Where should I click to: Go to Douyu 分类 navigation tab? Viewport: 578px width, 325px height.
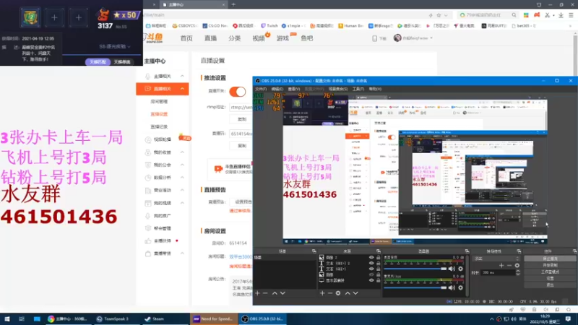[234, 38]
